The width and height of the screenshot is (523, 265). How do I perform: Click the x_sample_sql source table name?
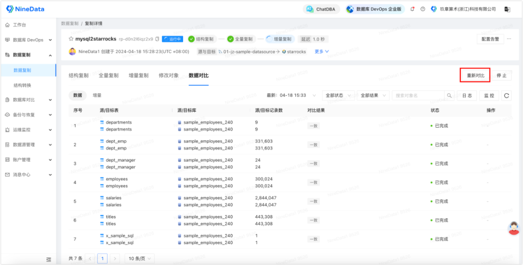[120, 236]
